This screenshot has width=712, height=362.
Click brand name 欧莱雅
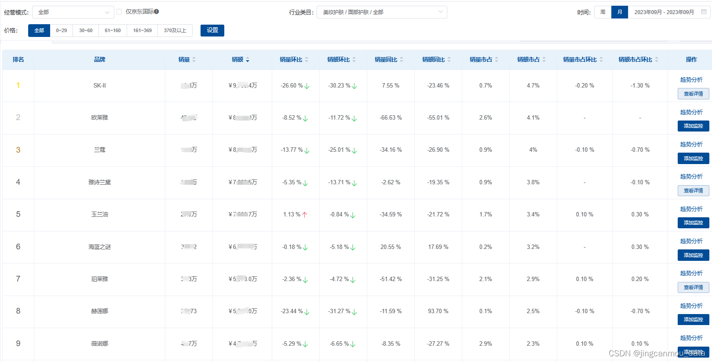(x=99, y=118)
